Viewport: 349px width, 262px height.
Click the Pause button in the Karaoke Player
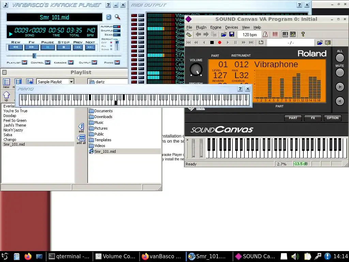(48, 47)
